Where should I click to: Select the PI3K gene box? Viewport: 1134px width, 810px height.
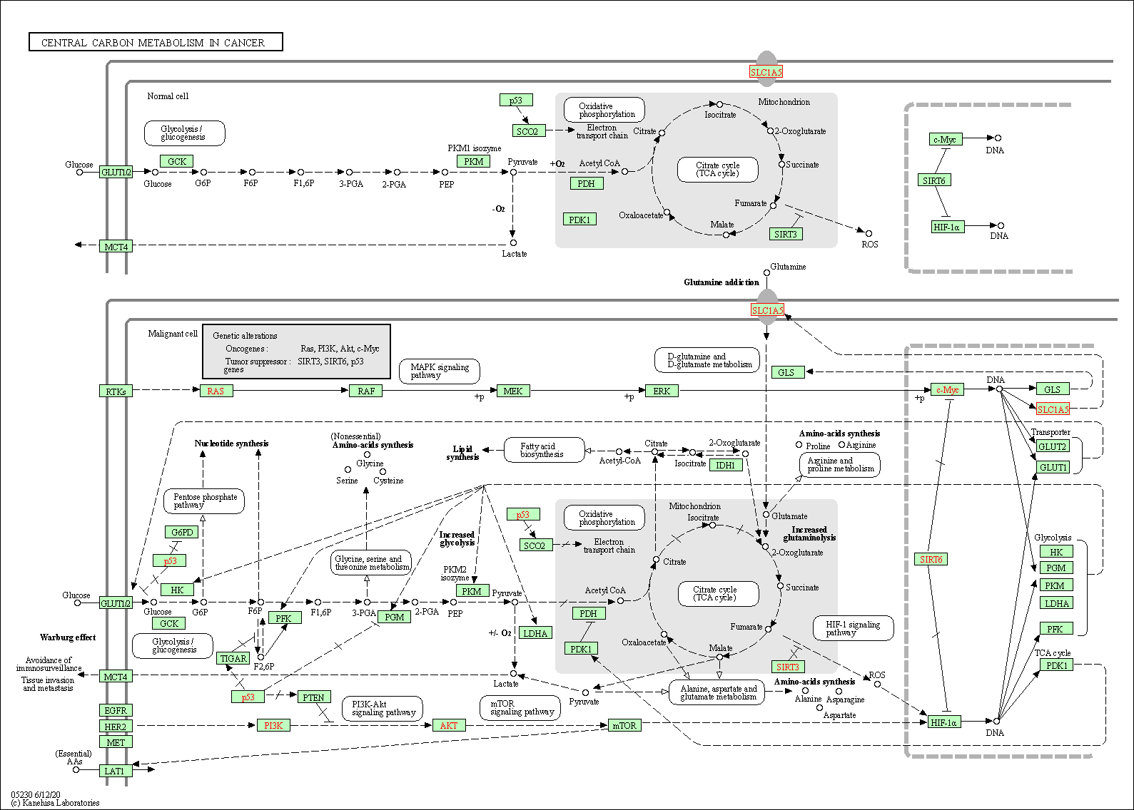273,725
